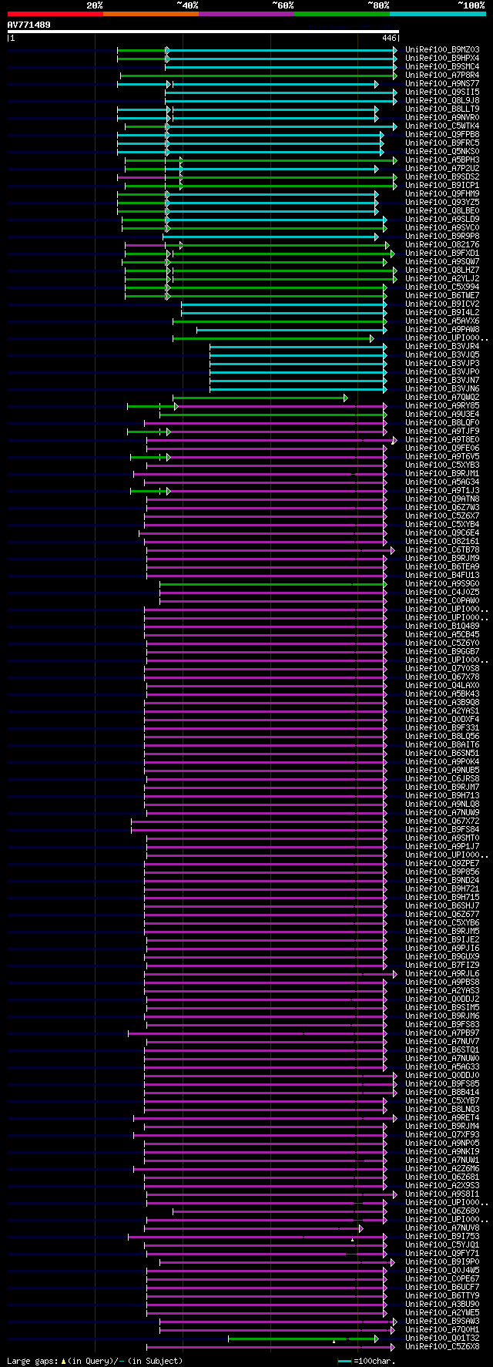Click label UniRef100_Q9ZPE7
The width and height of the screenshot is (493, 1367).
coord(442,864)
